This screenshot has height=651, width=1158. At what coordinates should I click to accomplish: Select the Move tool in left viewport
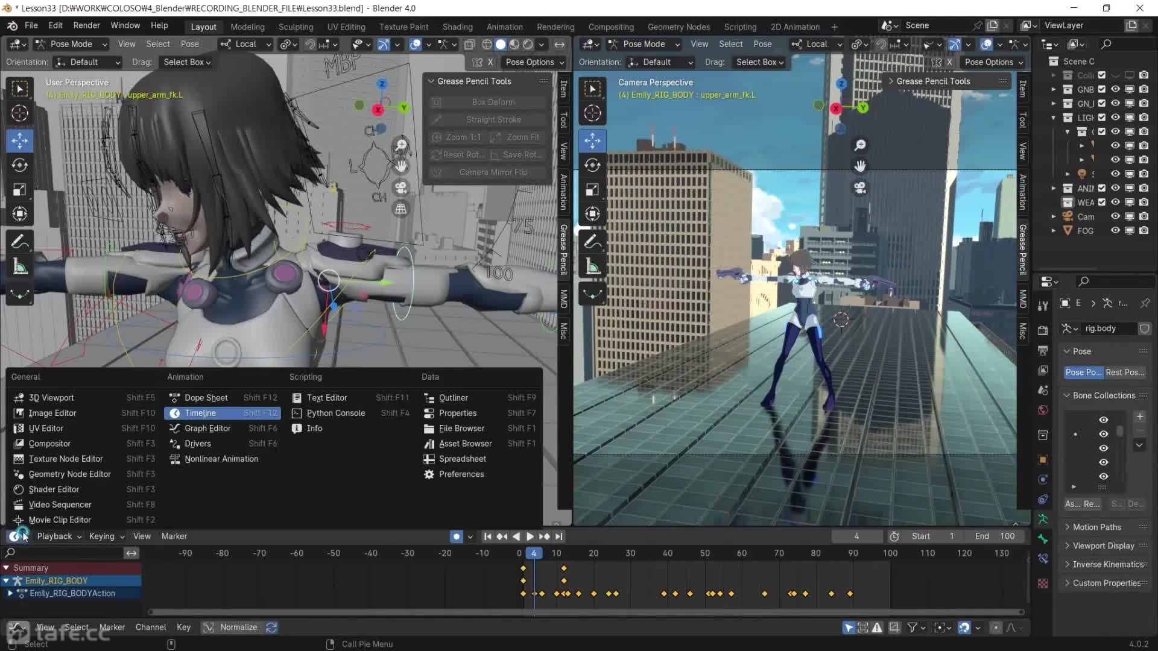tap(19, 140)
